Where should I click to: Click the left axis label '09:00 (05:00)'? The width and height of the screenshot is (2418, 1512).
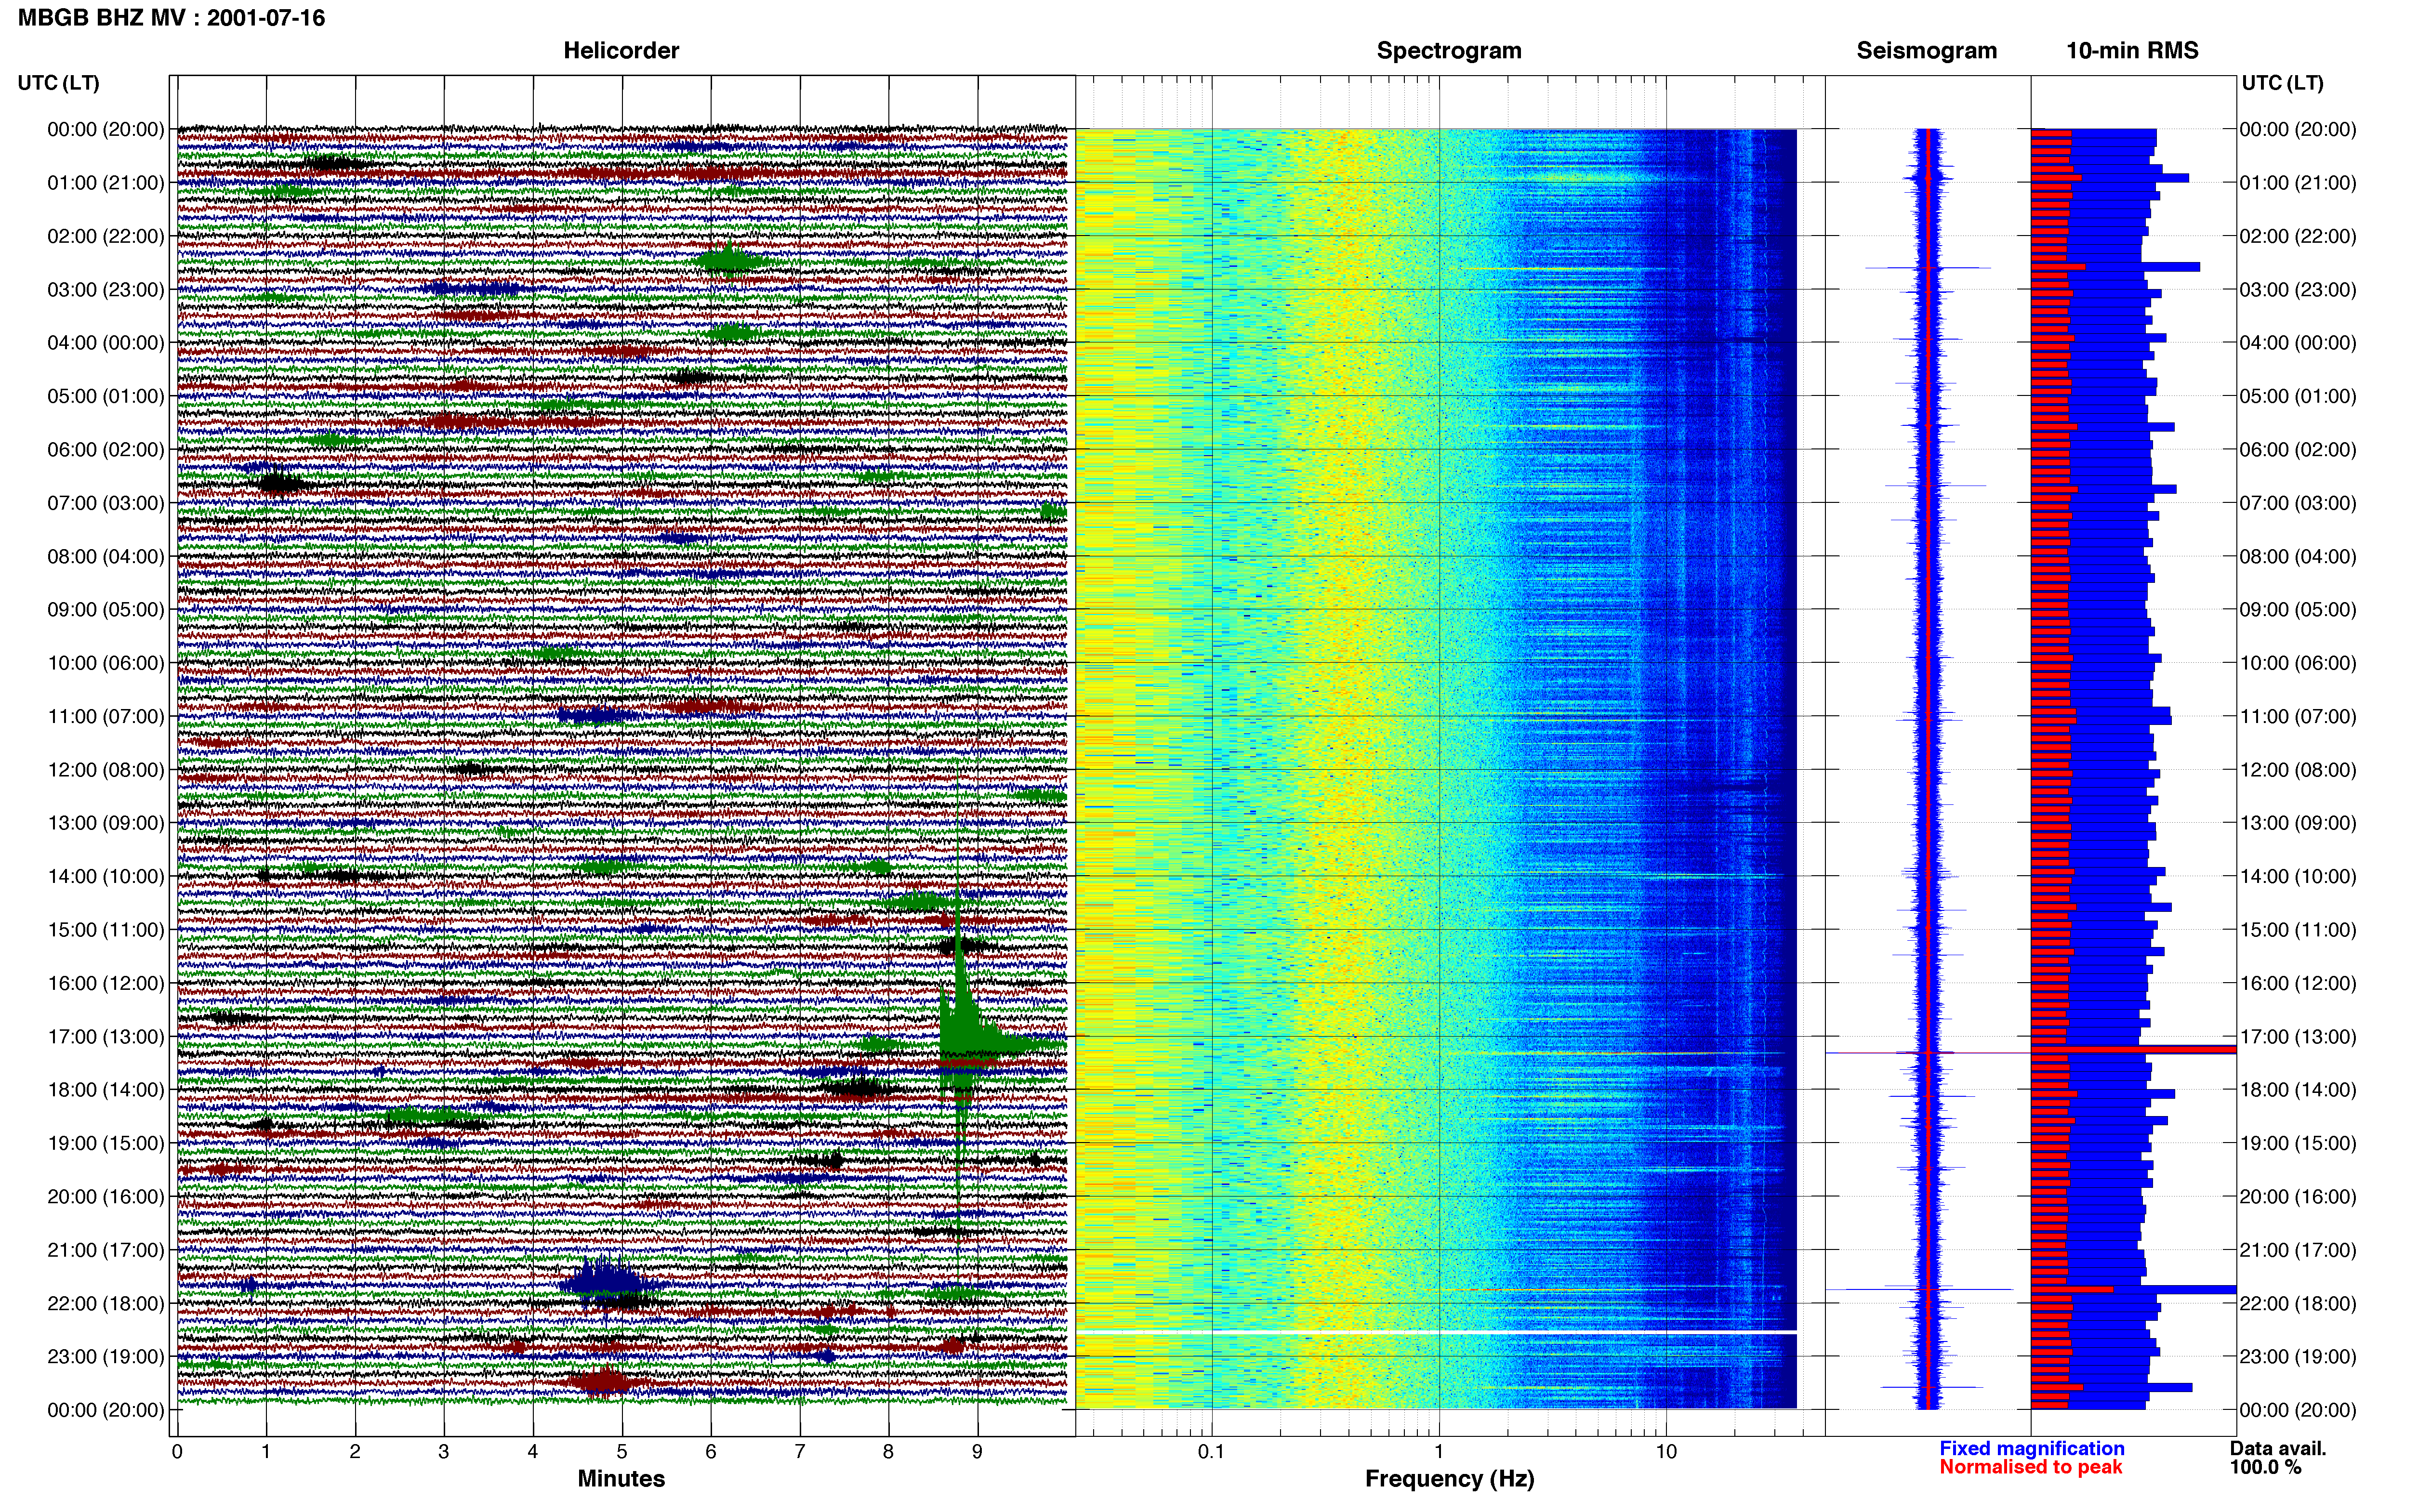[x=105, y=609]
